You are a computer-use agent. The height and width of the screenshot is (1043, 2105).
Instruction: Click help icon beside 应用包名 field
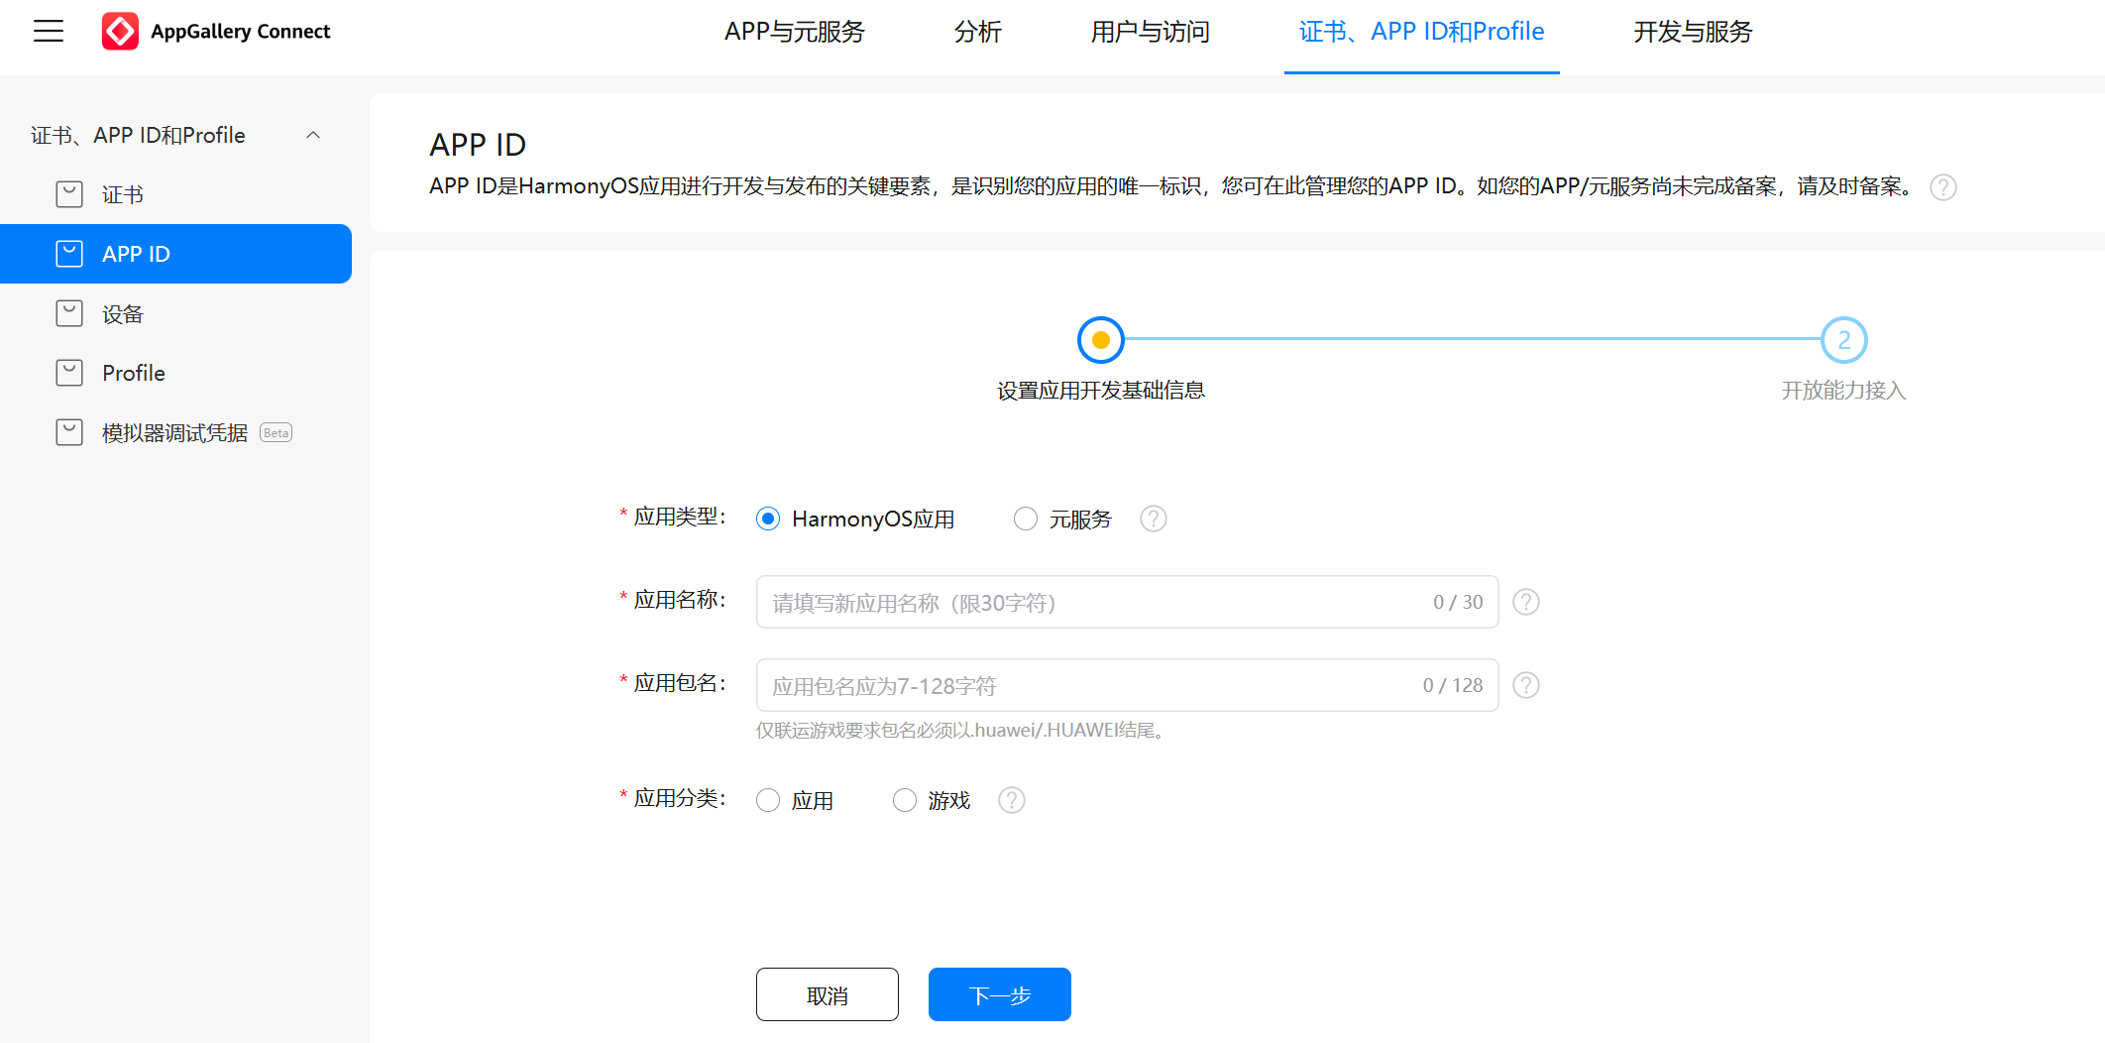pos(1526,685)
